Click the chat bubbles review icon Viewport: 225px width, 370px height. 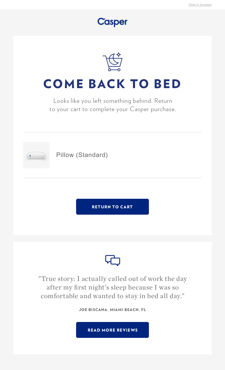pyautogui.click(x=112, y=260)
